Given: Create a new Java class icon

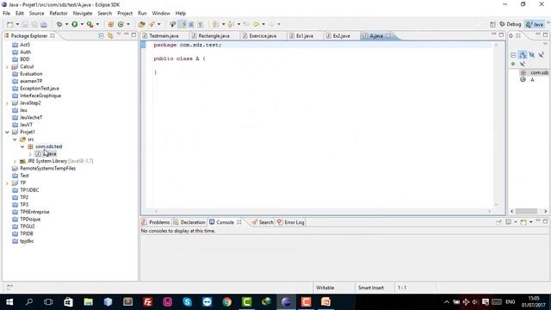Looking at the screenshot, I should [x=121, y=24].
